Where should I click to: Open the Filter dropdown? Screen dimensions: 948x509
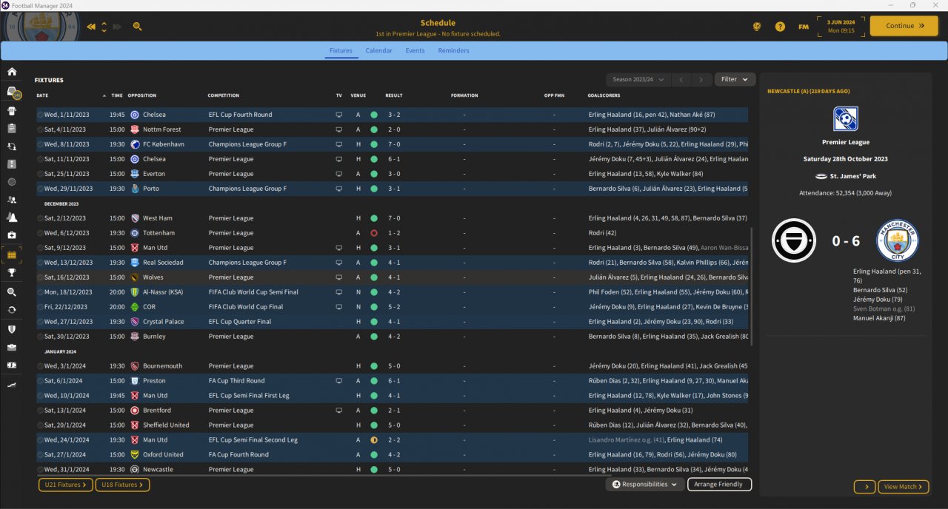coord(735,79)
